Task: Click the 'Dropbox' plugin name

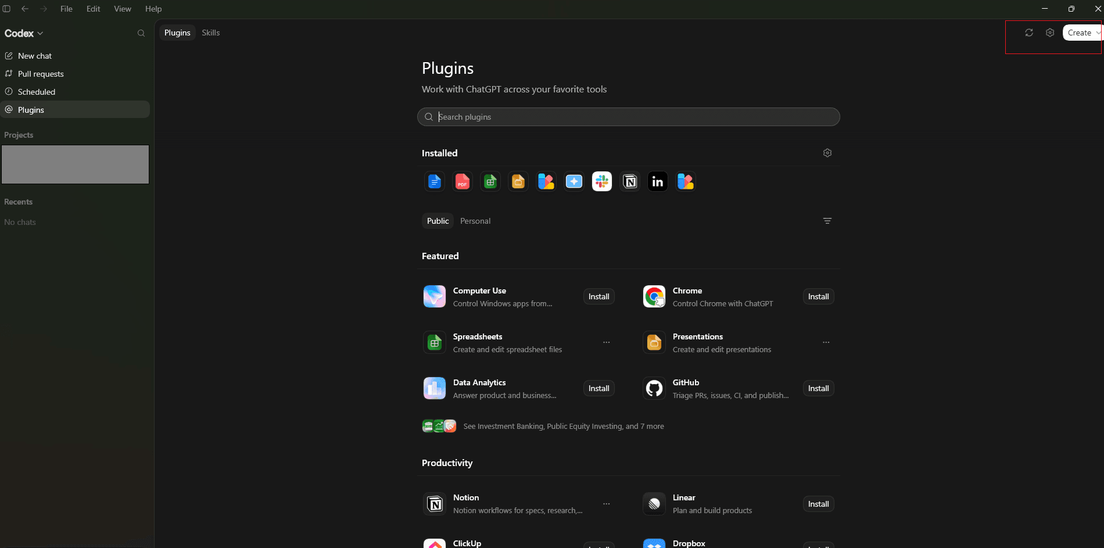Action: [689, 543]
